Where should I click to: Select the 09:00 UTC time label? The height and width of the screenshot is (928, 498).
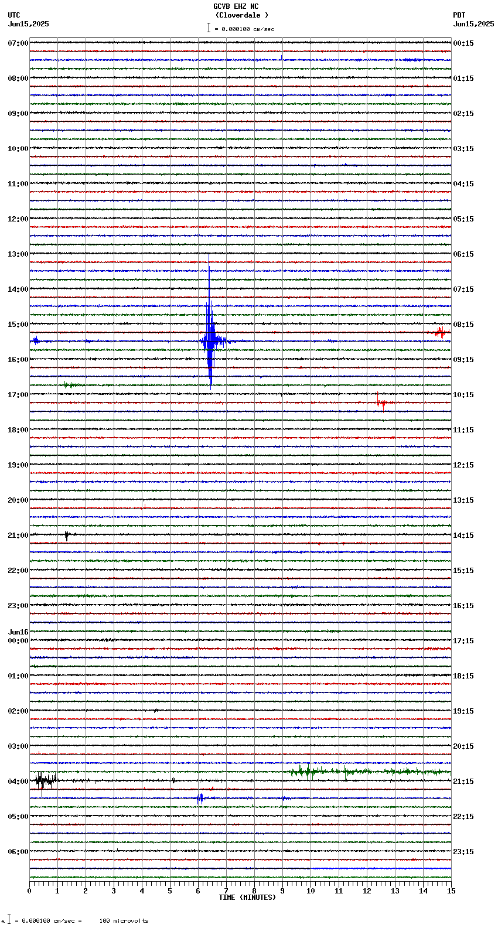coord(18,114)
